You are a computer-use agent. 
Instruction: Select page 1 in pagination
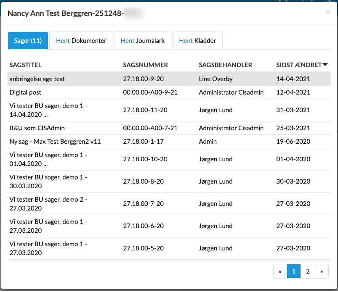tap(294, 271)
